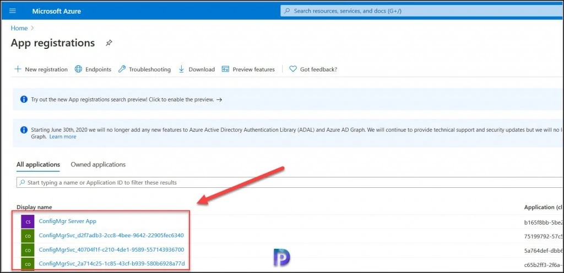Click the name or Application ID filter field
The height and width of the screenshot is (273, 564).
click(x=290, y=182)
